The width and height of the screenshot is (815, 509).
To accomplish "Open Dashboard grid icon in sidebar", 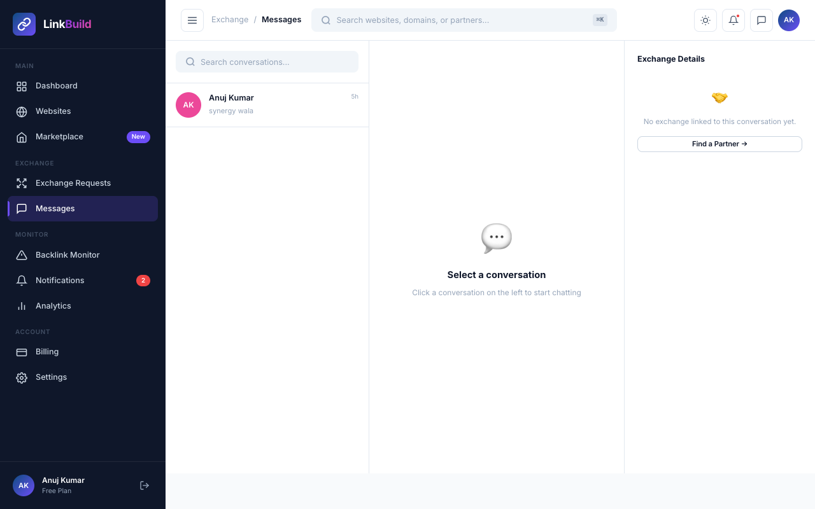I will pyautogui.click(x=22, y=86).
